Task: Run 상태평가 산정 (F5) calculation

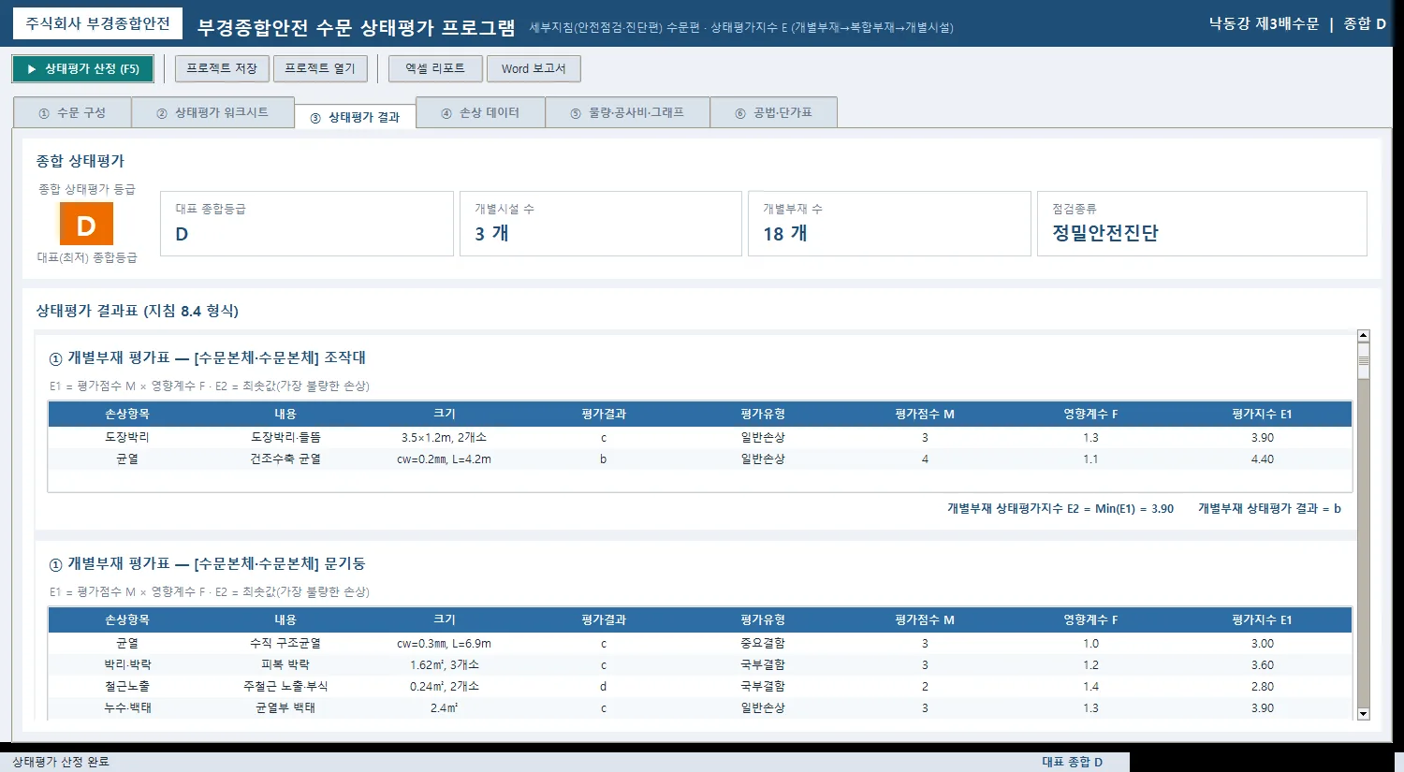Action: [82, 69]
